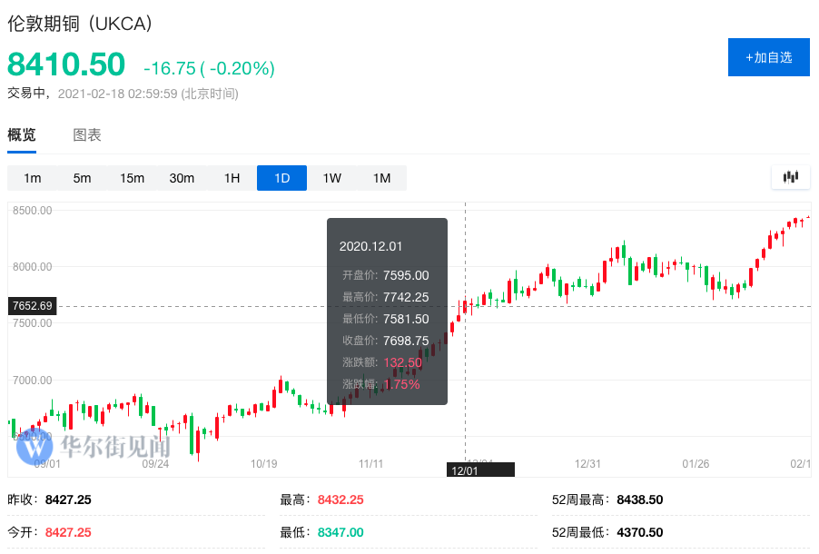Switch to the 图表 tab
The width and height of the screenshot is (819, 554).
86,134
